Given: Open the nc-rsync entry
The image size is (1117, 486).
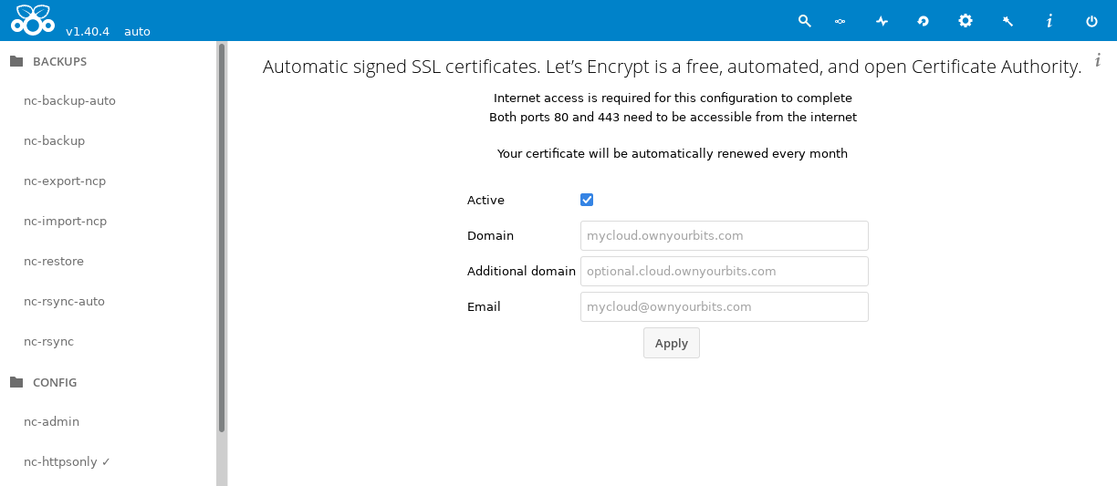Looking at the screenshot, I should pos(49,341).
